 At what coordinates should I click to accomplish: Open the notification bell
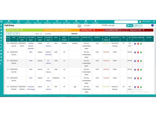[140, 22]
